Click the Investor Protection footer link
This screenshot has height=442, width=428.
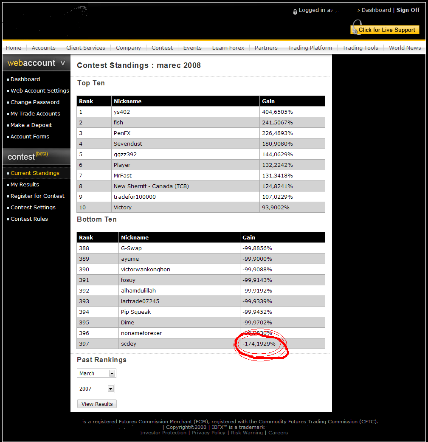(x=163, y=433)
